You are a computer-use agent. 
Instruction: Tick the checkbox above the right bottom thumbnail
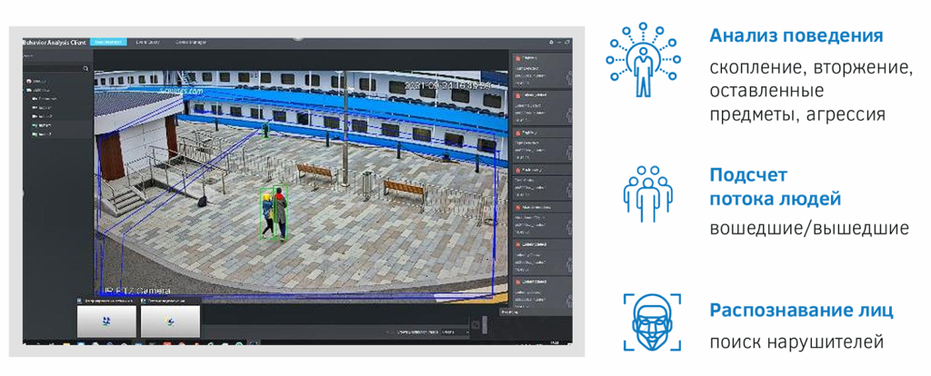(143, 300)
